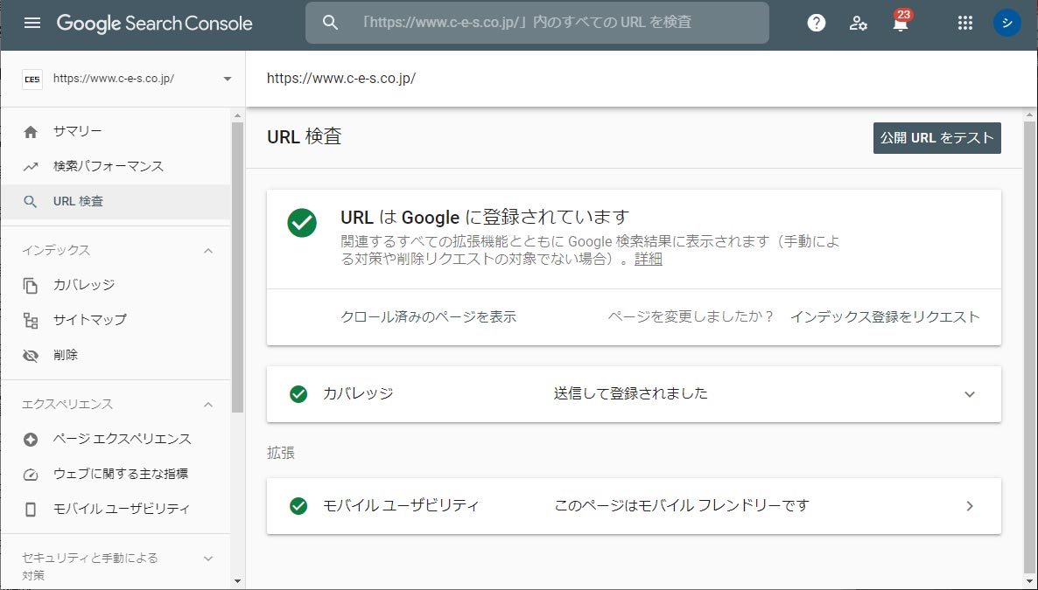Open notifications bell with 23 badge
Viewport: 1038px width, 590px height.
(901, 22)
